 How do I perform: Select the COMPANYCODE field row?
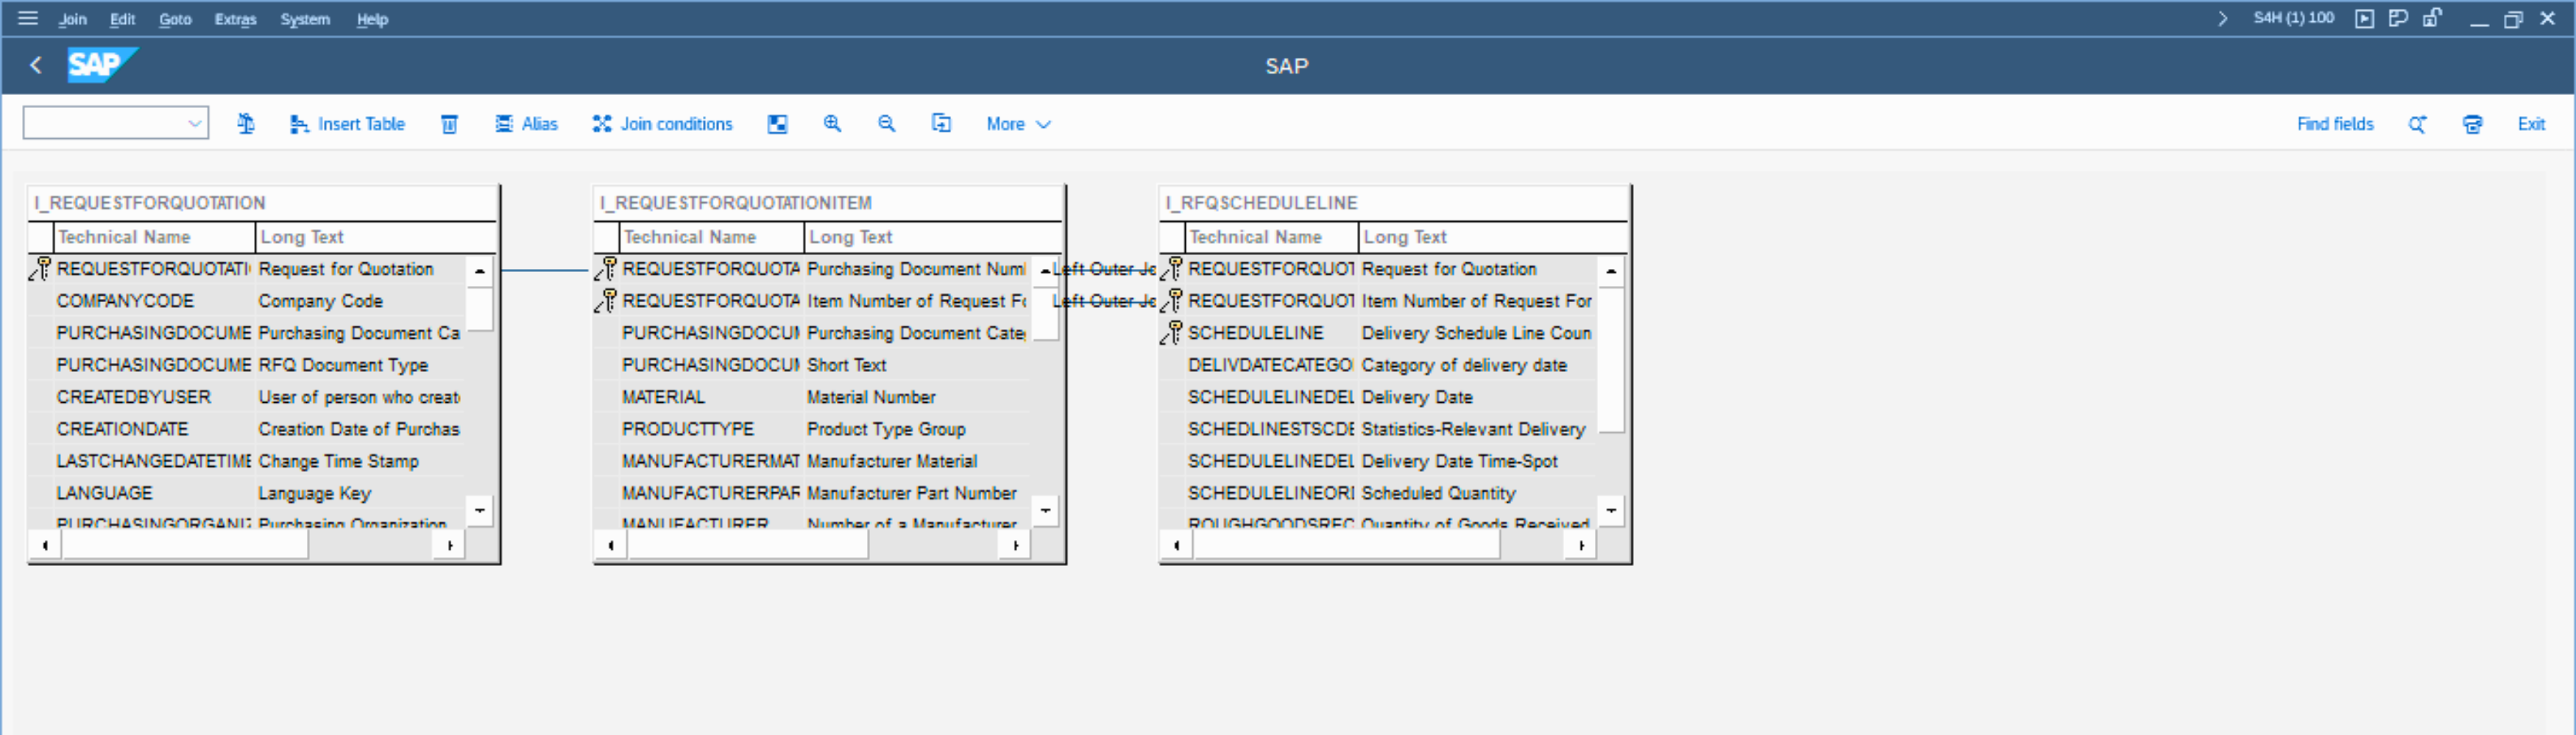pyautogui.click(x=125, y=301)
